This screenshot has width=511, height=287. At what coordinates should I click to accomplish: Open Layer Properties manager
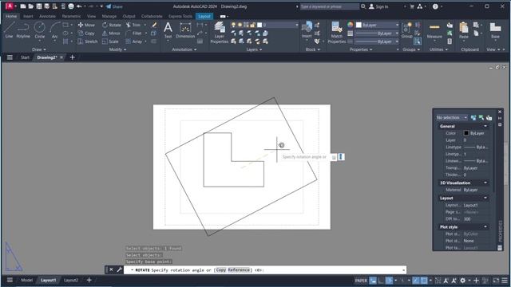tap(220, 32)
